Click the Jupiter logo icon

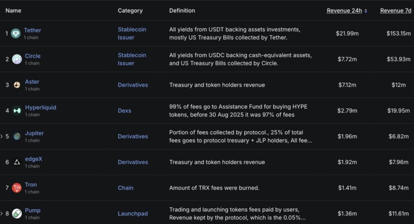pyautogui.click(x=17, y=136)
